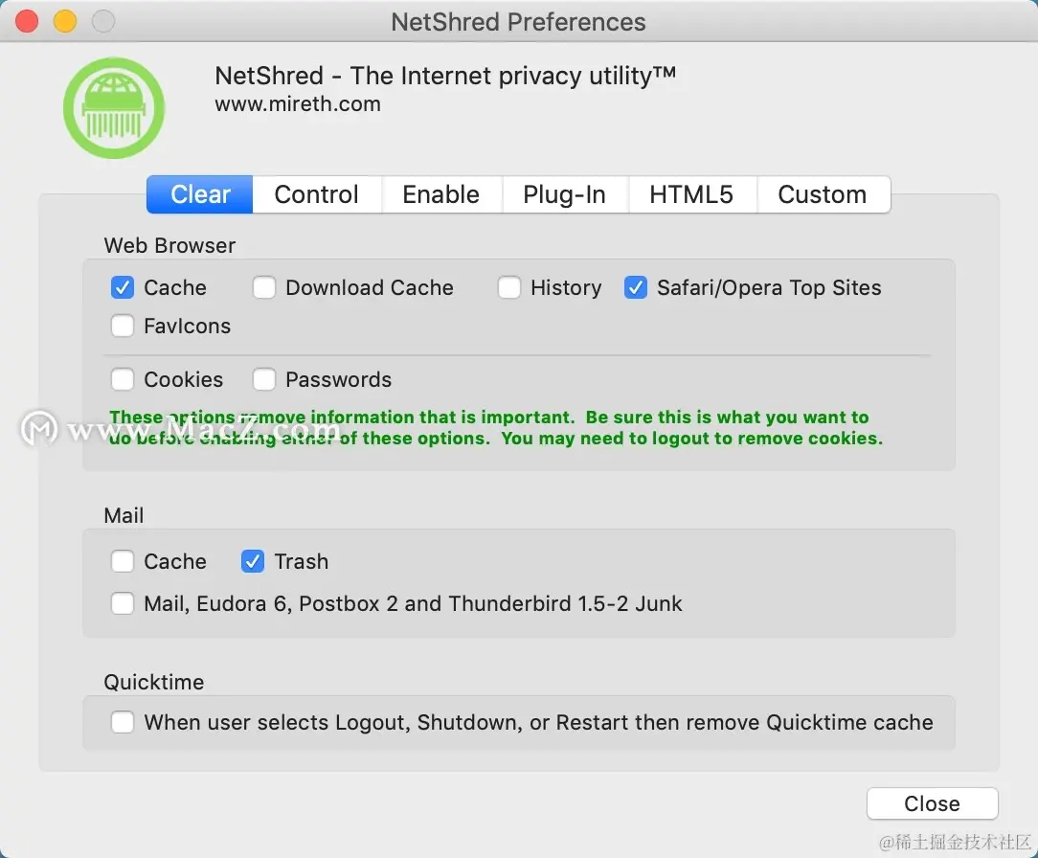This screenshot has width=1038, height=858.
Task: Click the NetShred green globe logo
Action: pos(114,108)
